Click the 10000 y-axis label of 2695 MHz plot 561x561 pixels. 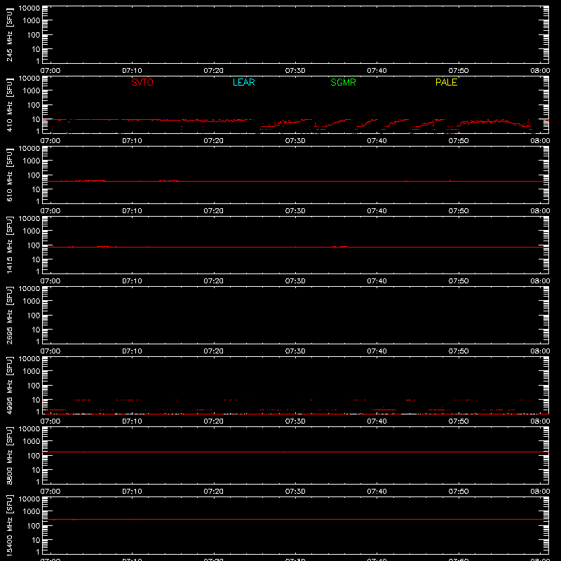pyautogui.click(x=29, y=289)
